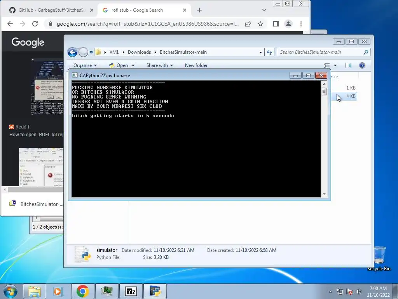Click Chrome horizontal scrollbar left arrow
This screenshot has height=299, width=398.
[5, 190]
